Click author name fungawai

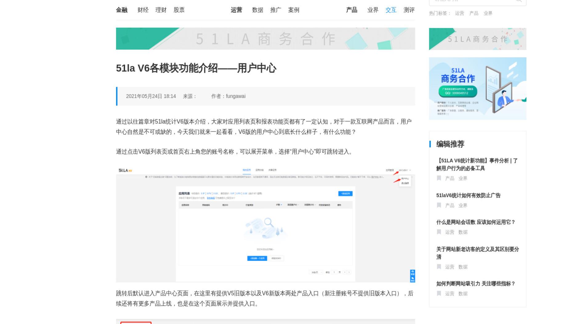pyautogui.click(x=236, y=96)
